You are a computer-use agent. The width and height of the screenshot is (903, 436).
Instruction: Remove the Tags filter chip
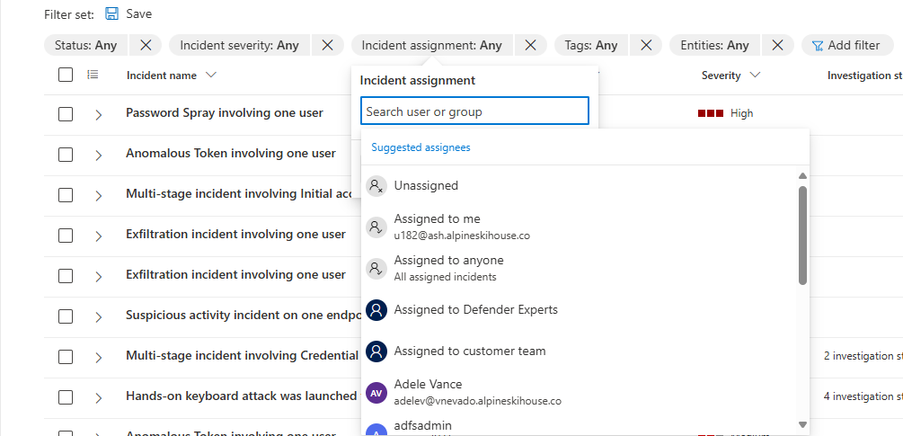click(646, 45)
